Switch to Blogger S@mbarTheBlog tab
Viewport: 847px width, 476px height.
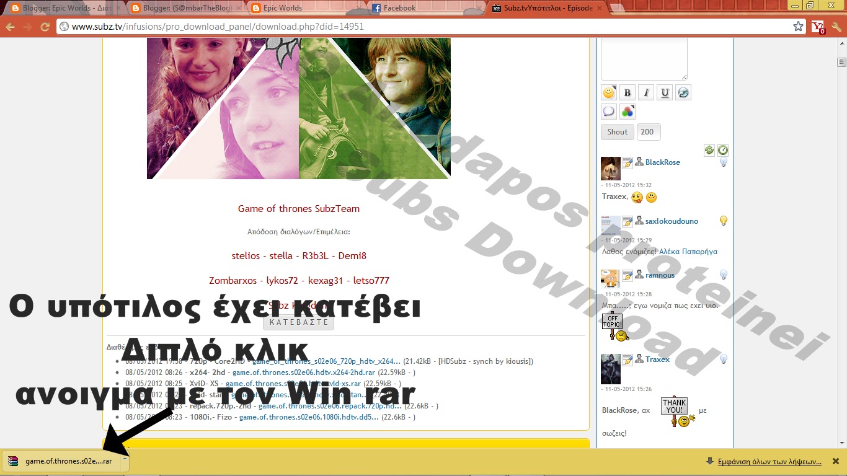(187, 8)
